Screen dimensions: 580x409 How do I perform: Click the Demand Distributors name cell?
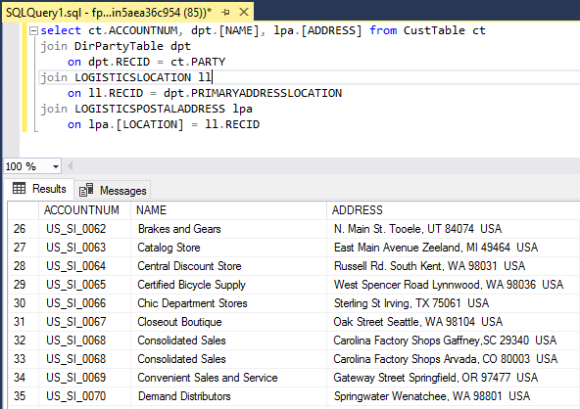228,396
